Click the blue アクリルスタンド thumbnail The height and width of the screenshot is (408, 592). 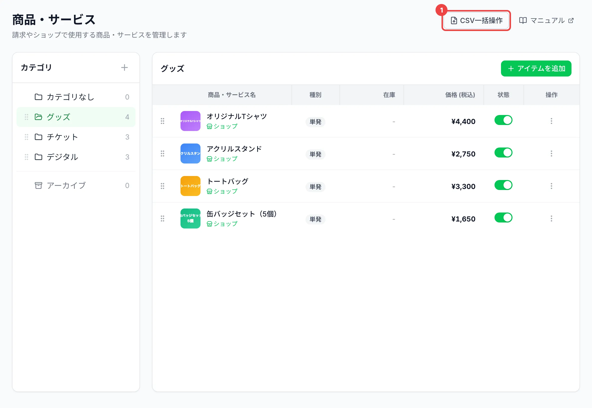(190, 153)
